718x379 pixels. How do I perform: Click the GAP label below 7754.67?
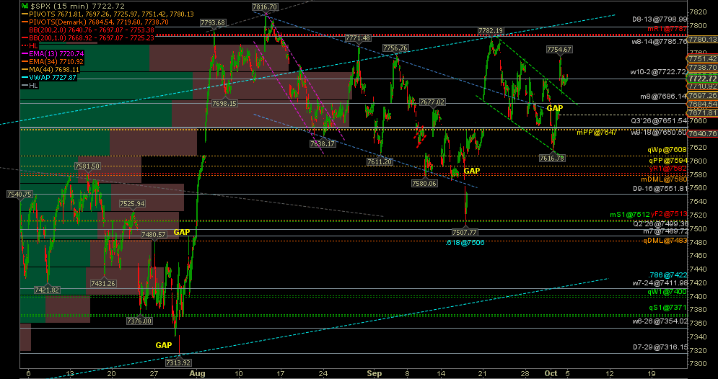[554, 108]
